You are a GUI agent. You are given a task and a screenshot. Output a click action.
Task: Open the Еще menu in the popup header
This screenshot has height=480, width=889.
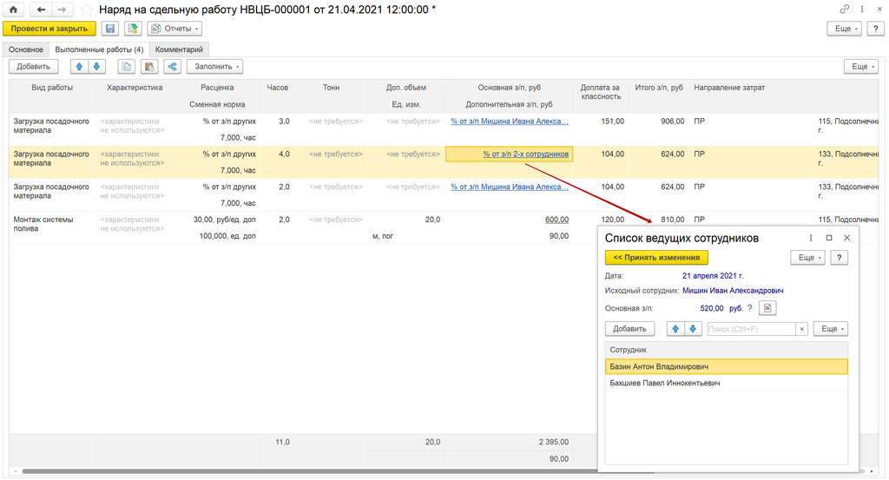pos(807,258)
